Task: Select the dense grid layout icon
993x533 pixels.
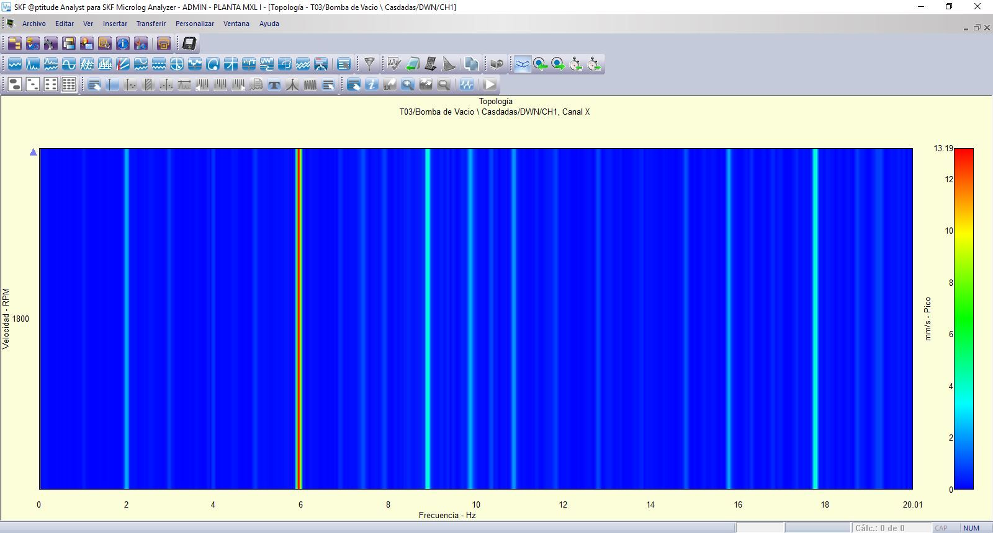Action: point(69,84)
